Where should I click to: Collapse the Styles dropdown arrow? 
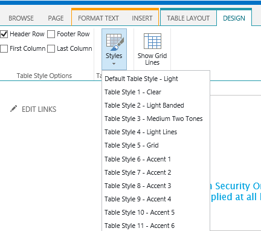(x=114, y=63)
